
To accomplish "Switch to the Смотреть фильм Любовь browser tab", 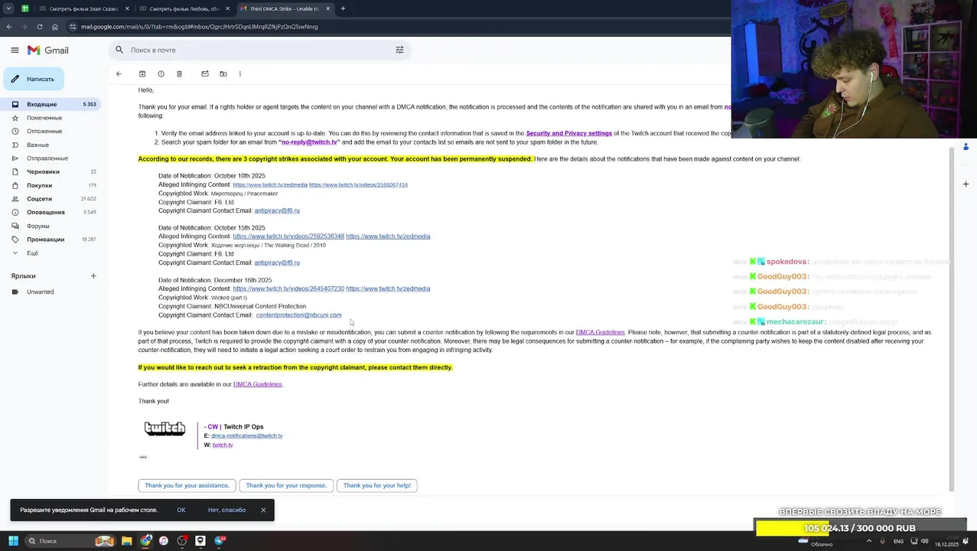I will pos(184,8).
